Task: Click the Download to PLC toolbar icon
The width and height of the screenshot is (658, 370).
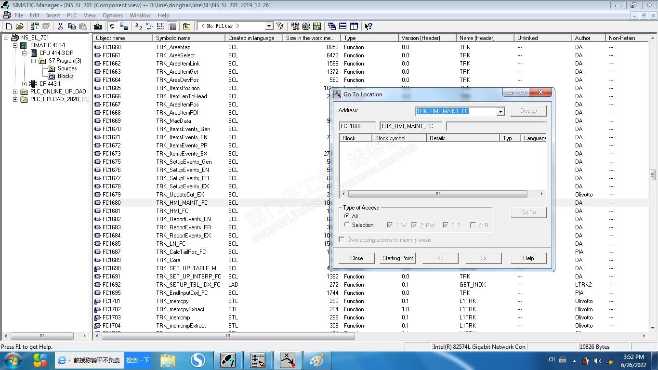Action: coord(98,26)
